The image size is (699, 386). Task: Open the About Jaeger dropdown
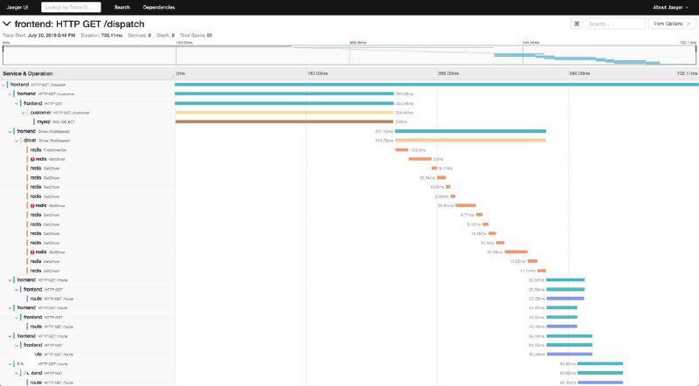(670, 7)
